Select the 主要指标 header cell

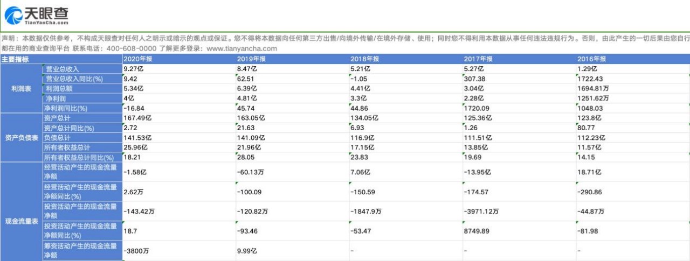[x=15, y=59]
